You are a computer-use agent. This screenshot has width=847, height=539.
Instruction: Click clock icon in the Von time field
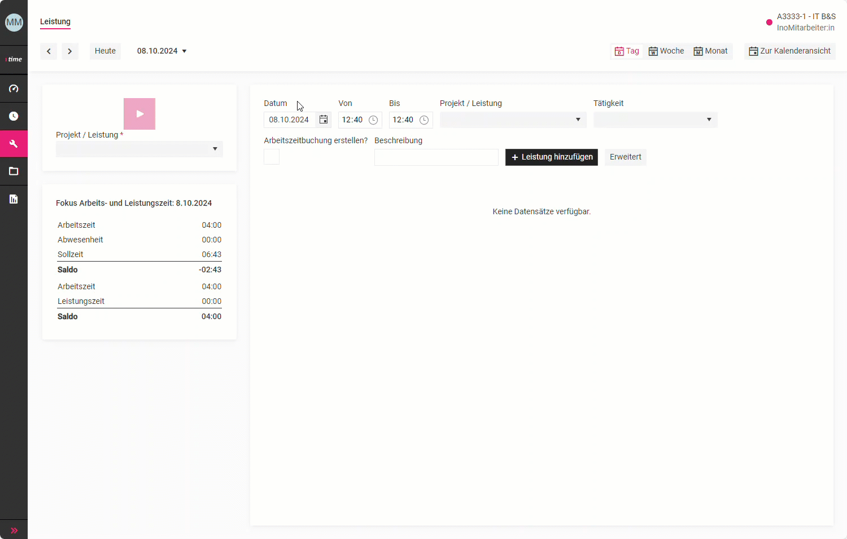[373, 120]
